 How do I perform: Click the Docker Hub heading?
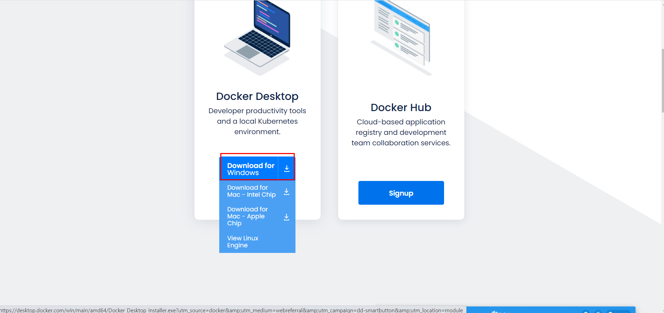pos(401,107)
